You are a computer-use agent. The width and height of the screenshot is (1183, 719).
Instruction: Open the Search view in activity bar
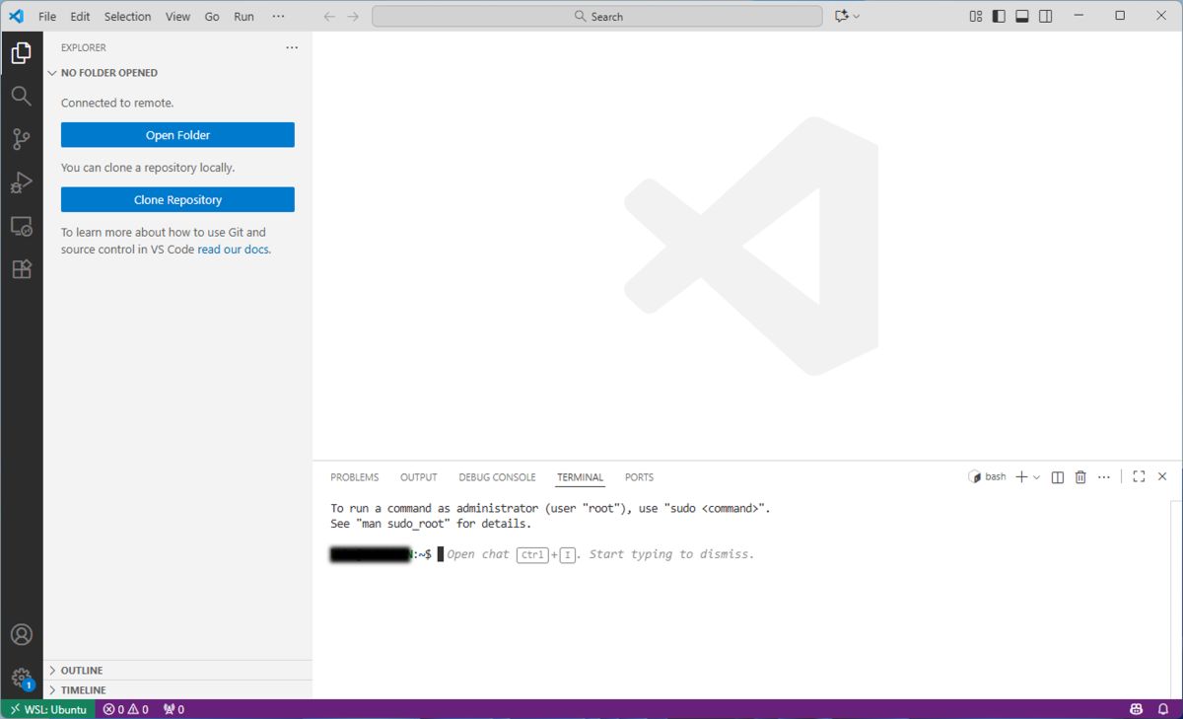(x=21, y=96)
